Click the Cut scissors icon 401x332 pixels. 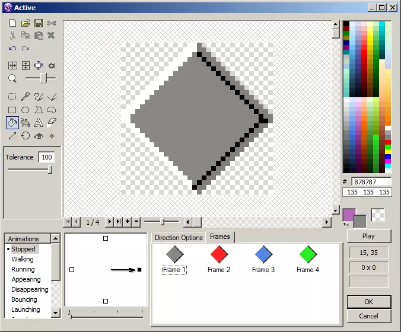pyautogui.click(x=12, y=36)
